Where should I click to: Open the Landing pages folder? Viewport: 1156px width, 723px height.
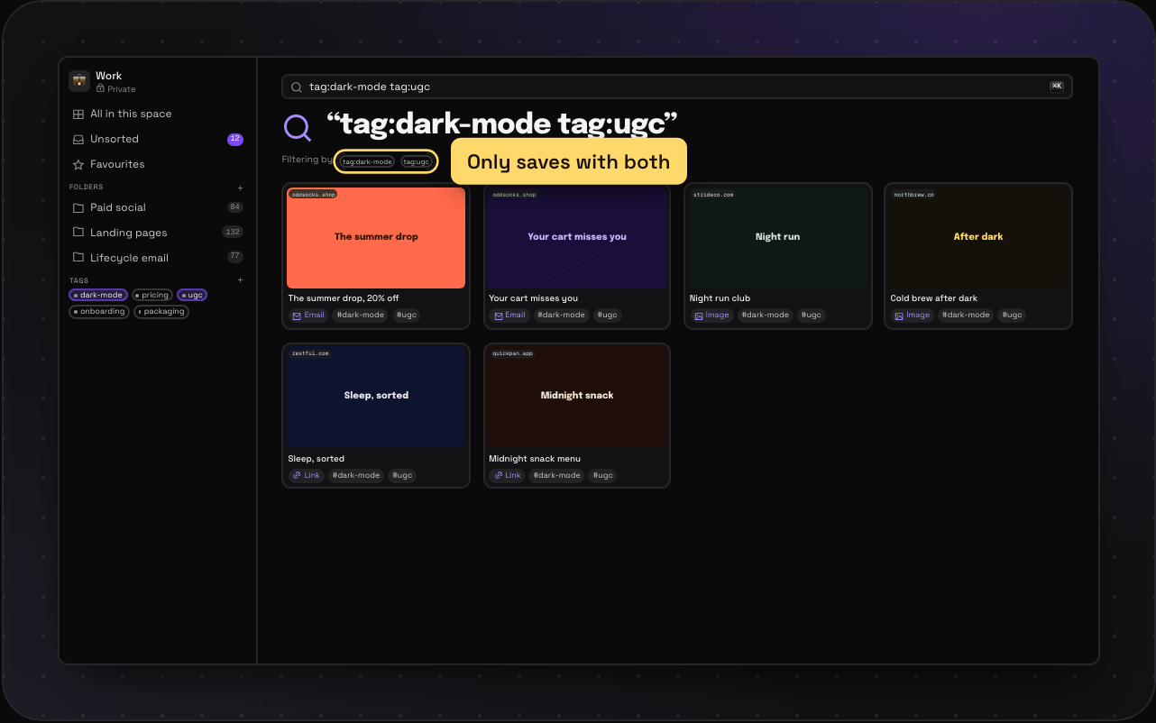pos(157,233)
